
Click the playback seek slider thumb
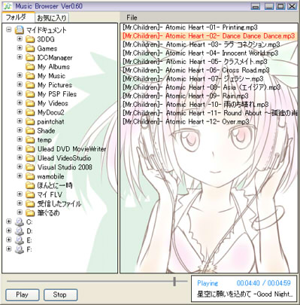pyautogui.click(x=174, y=282)
